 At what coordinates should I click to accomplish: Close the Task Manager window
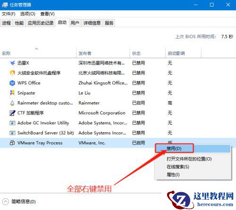pyautogui.click(x=228, y=5)
